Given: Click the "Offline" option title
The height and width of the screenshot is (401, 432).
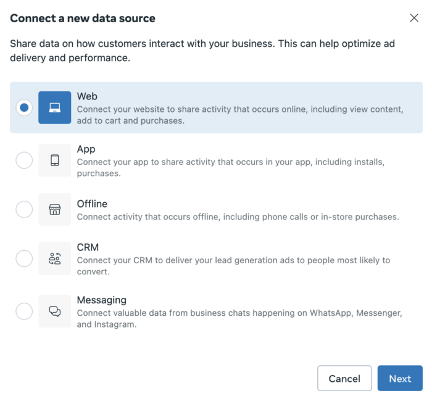Looking at the screenshot, I should (92, 204).
